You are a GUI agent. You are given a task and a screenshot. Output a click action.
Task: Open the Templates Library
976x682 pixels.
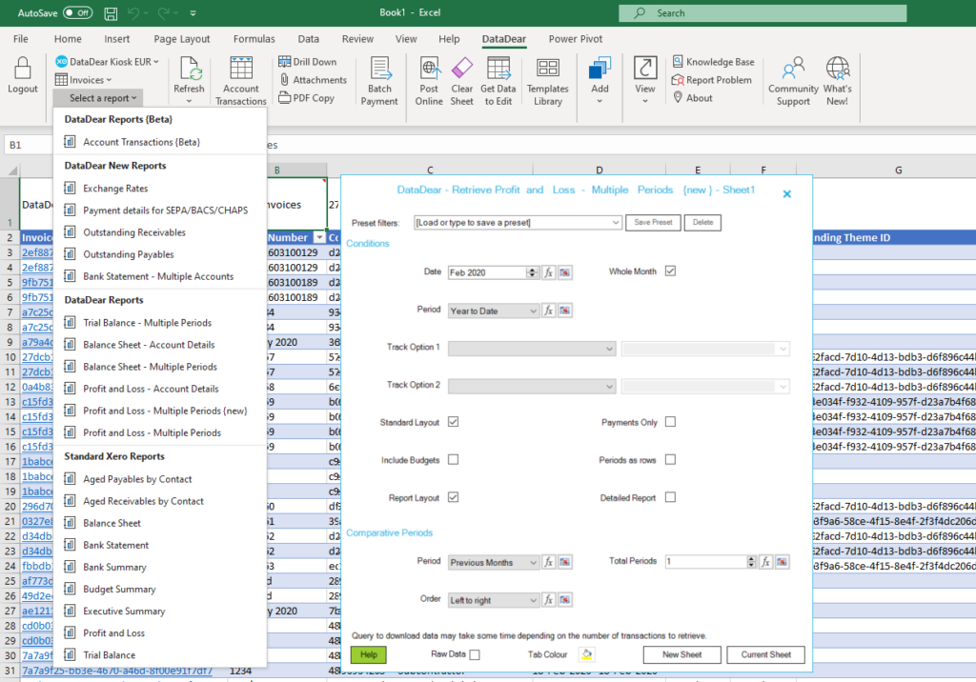pyautogui.click(x=548, y=82)
